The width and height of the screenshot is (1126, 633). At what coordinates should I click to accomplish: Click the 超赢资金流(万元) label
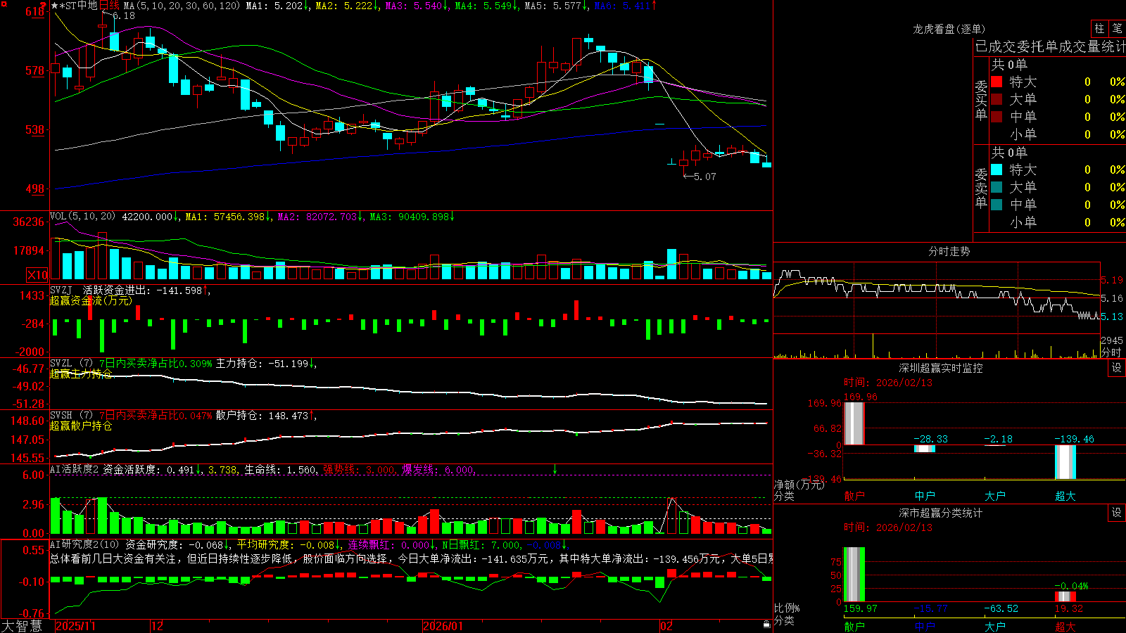(x=91, y=300)
